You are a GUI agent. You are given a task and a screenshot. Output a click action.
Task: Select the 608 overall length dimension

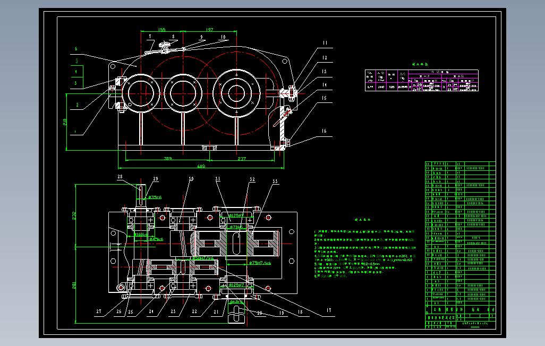point(201,166)
